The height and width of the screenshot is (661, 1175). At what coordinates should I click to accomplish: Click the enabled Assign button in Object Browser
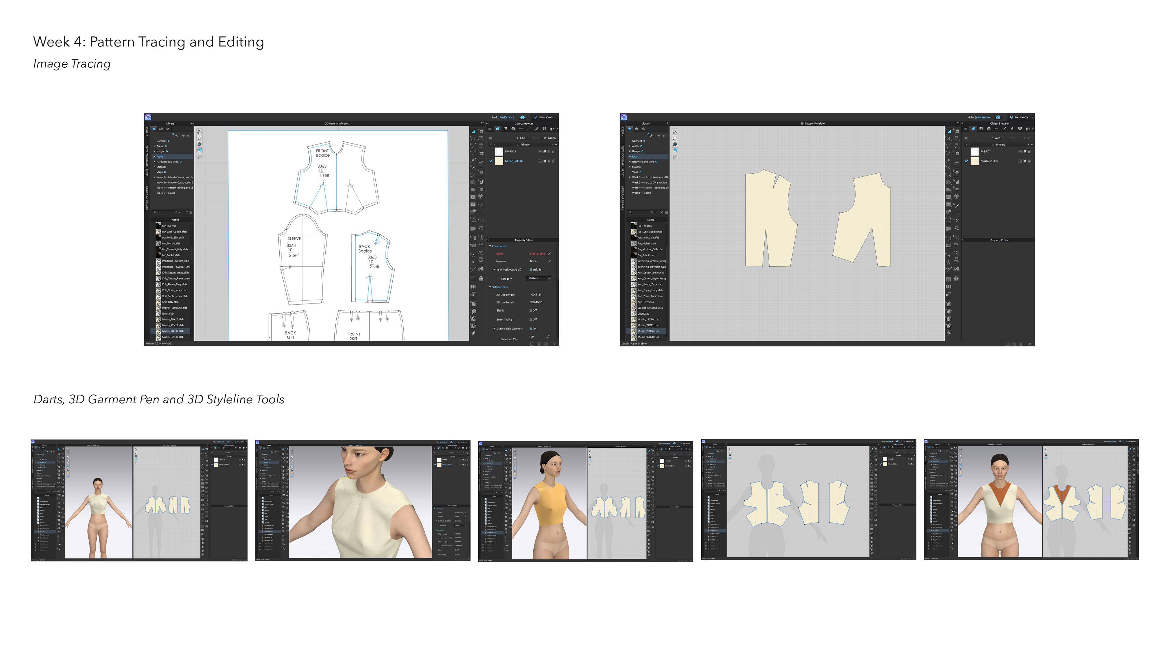coord(550,138)
